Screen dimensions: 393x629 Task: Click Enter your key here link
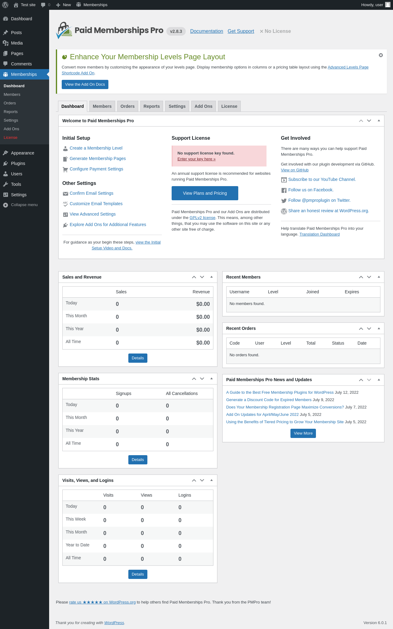click(x=196, y=159)
